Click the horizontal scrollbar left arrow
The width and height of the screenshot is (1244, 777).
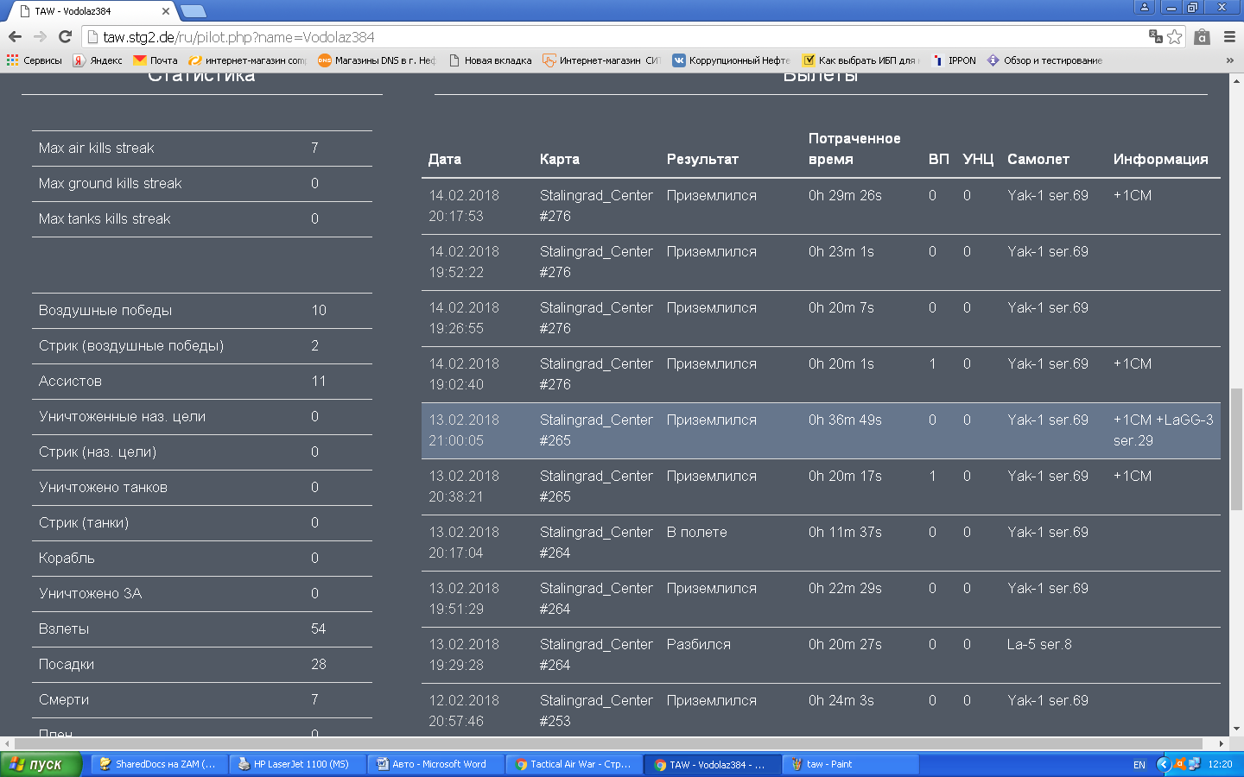(x=7, y=743)
